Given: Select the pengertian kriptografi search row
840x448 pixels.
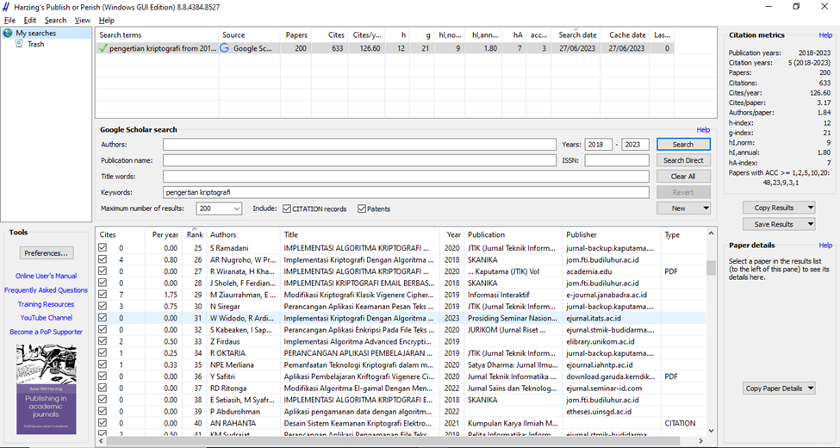Looking at the screenshot, I should [x=384, y=48].
